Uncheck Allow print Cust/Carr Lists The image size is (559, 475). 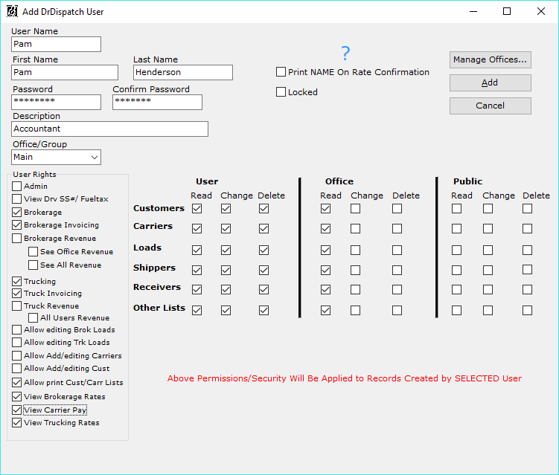click(17, 382)
